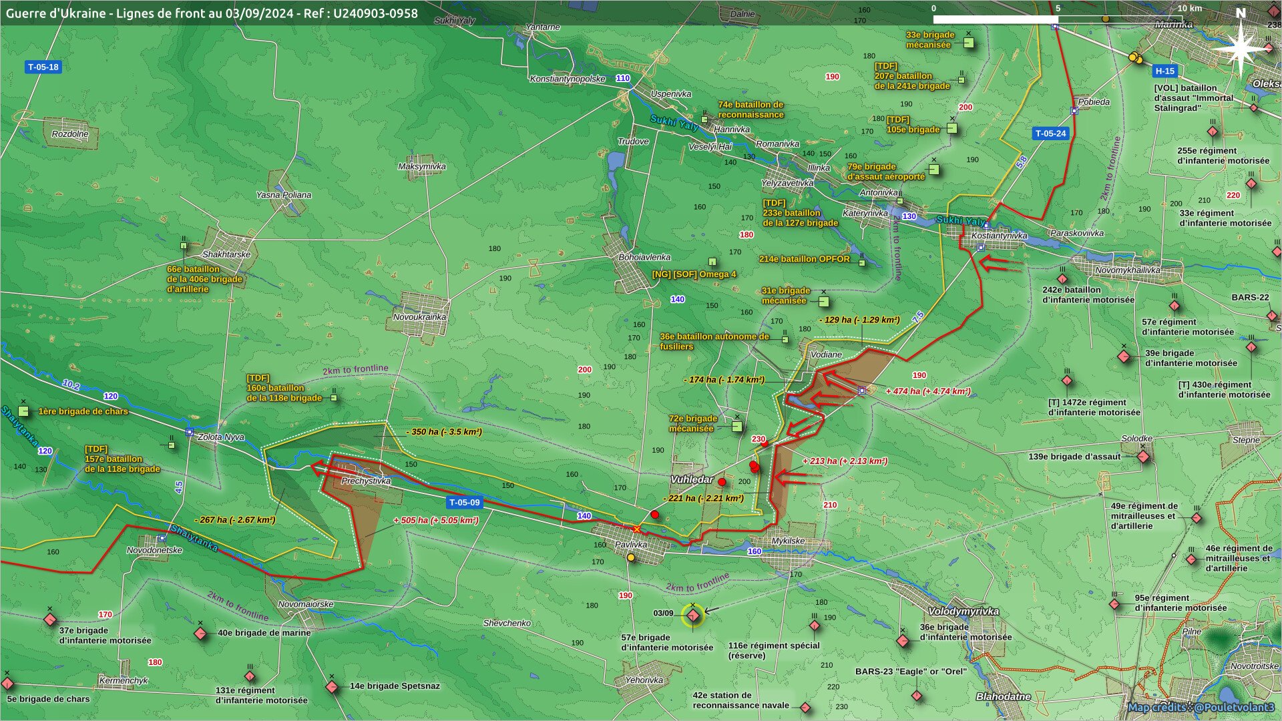
Task: Select the Volodymyrivka town label
Action: coord(964,611)
